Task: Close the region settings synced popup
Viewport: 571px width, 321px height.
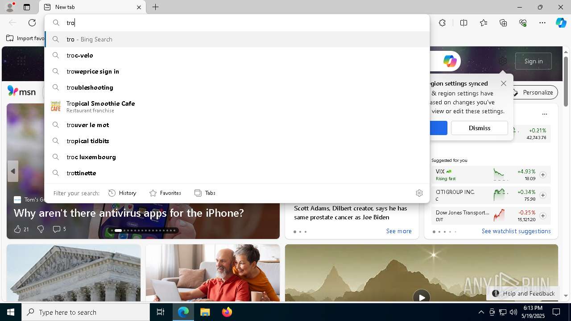Action: tap(504, 83)
